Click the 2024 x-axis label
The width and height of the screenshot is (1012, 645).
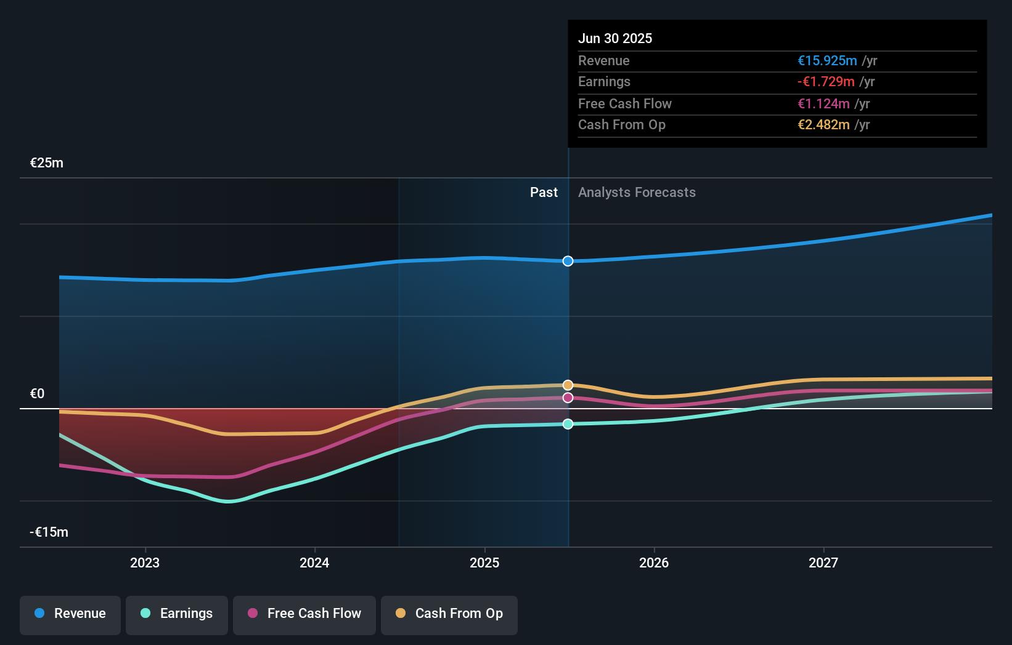pyautogui.click(x=314, y=563)
